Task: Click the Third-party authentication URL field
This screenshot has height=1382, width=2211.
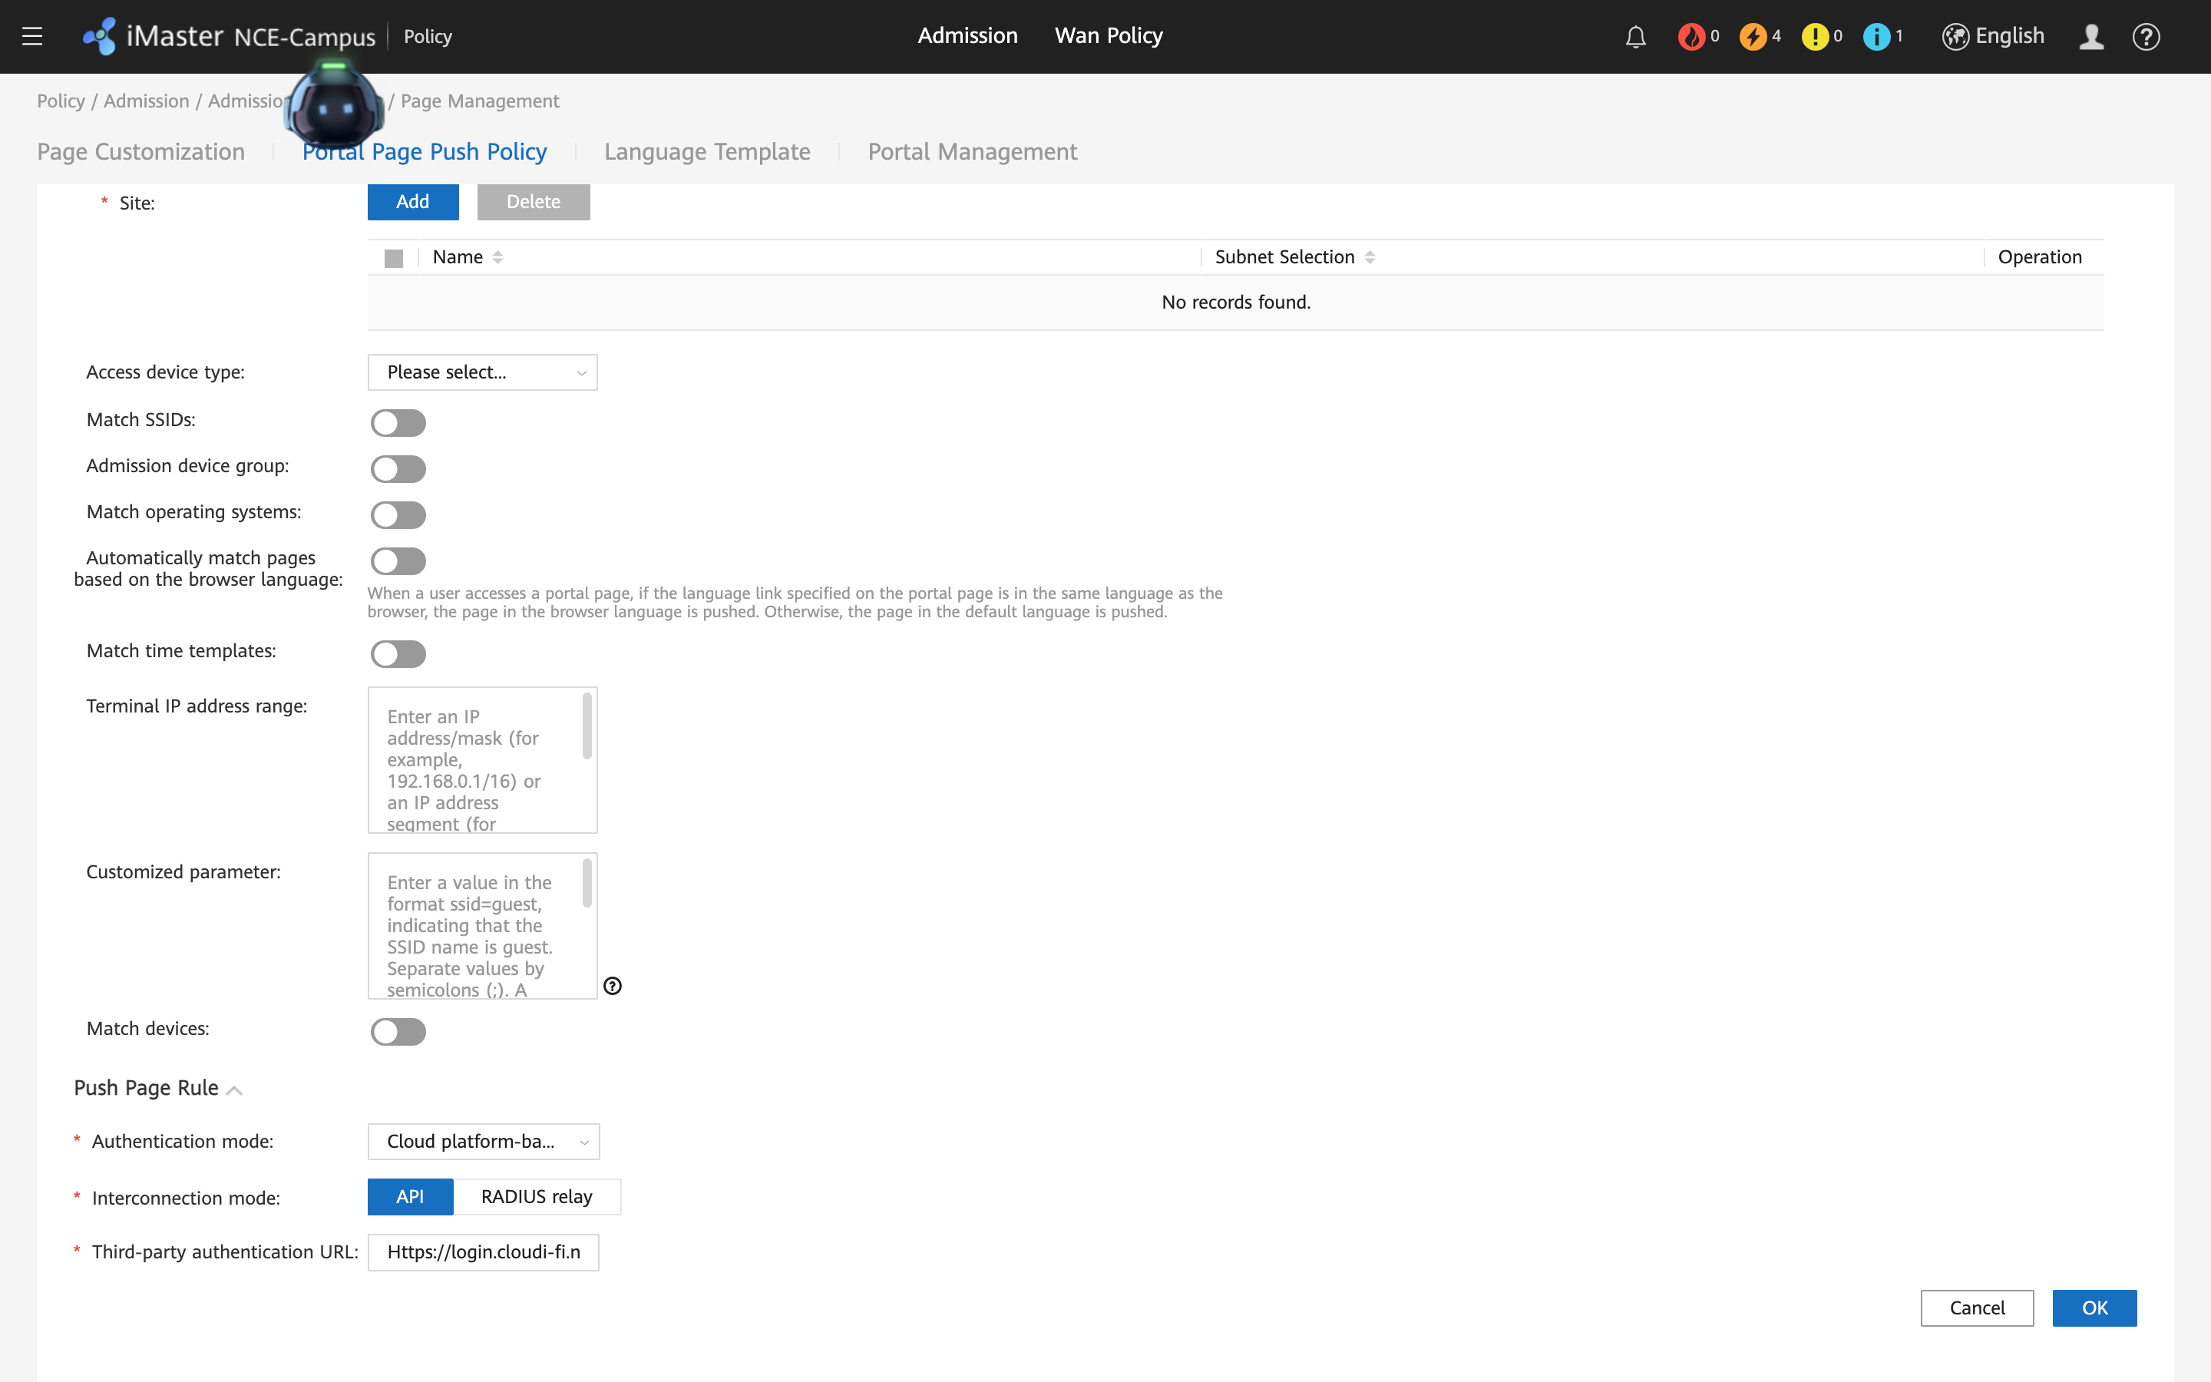Action: (484, 1252)
